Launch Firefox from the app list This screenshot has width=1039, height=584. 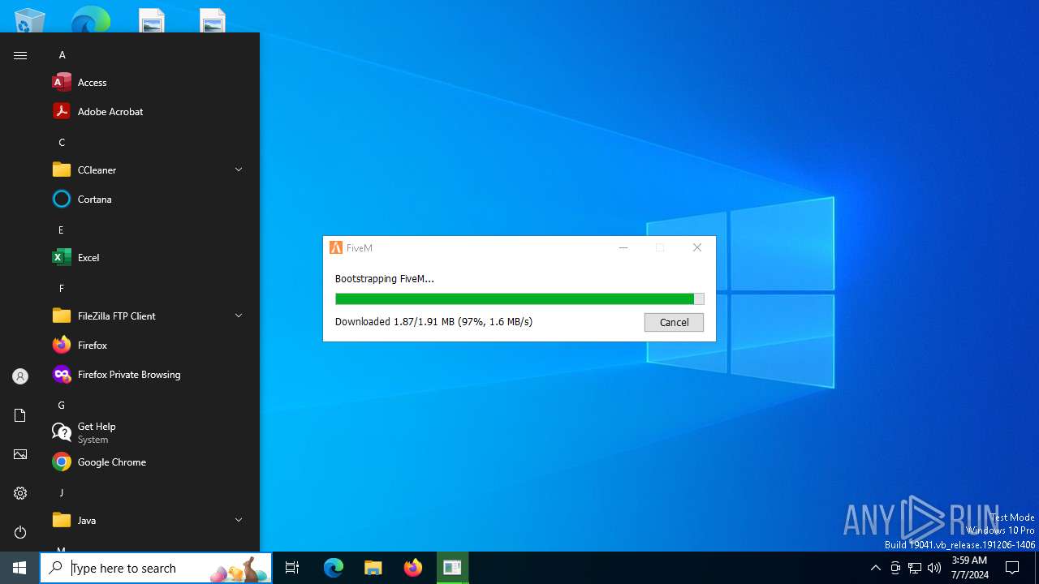coord(149,345)
